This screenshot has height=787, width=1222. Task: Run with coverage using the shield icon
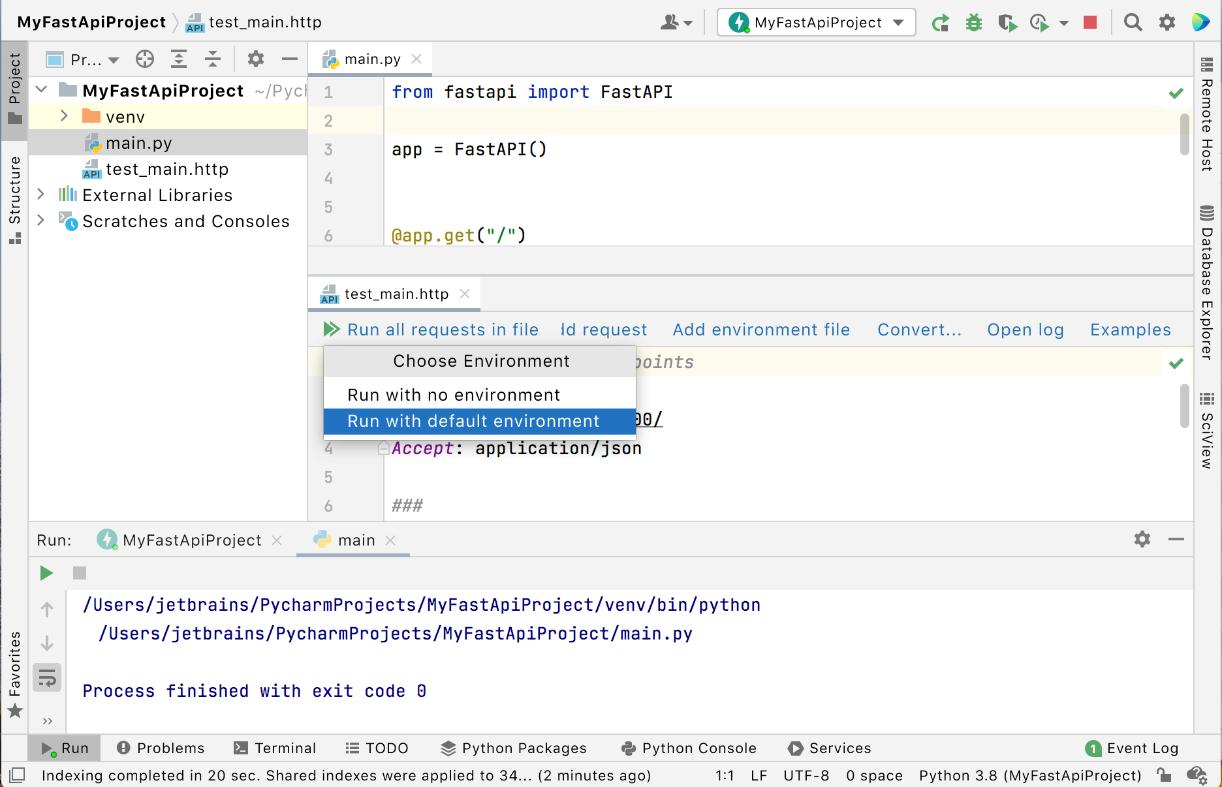[x=1007, y=22]
